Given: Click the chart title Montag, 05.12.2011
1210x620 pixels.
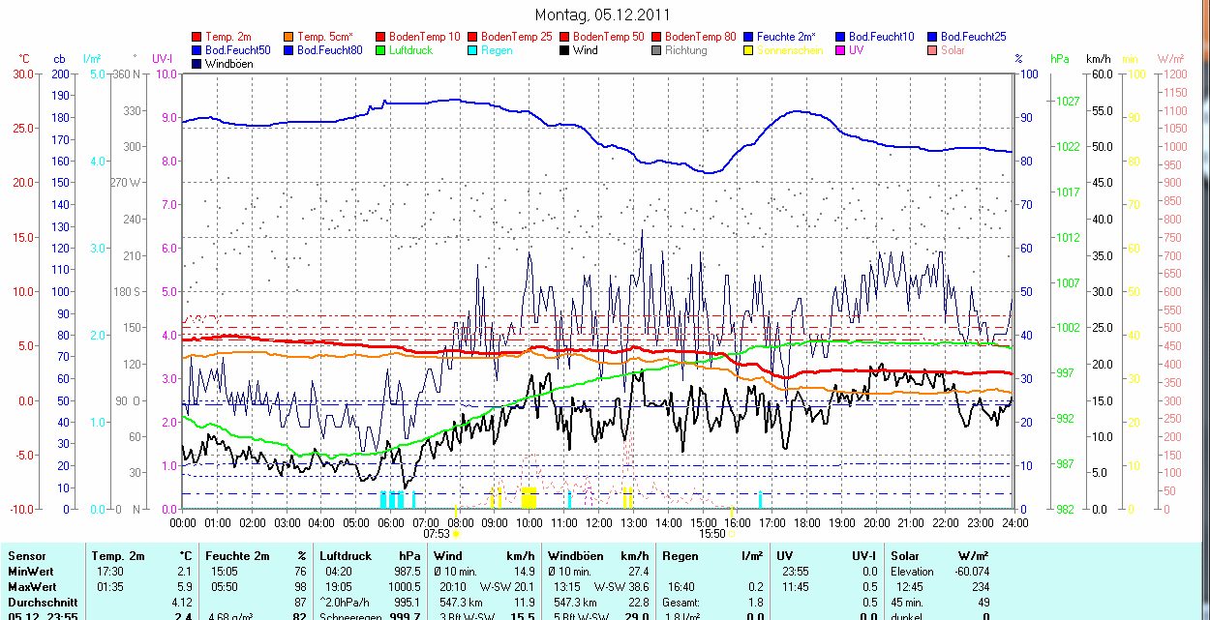Looking at the screenshot, I should point(602,15).
